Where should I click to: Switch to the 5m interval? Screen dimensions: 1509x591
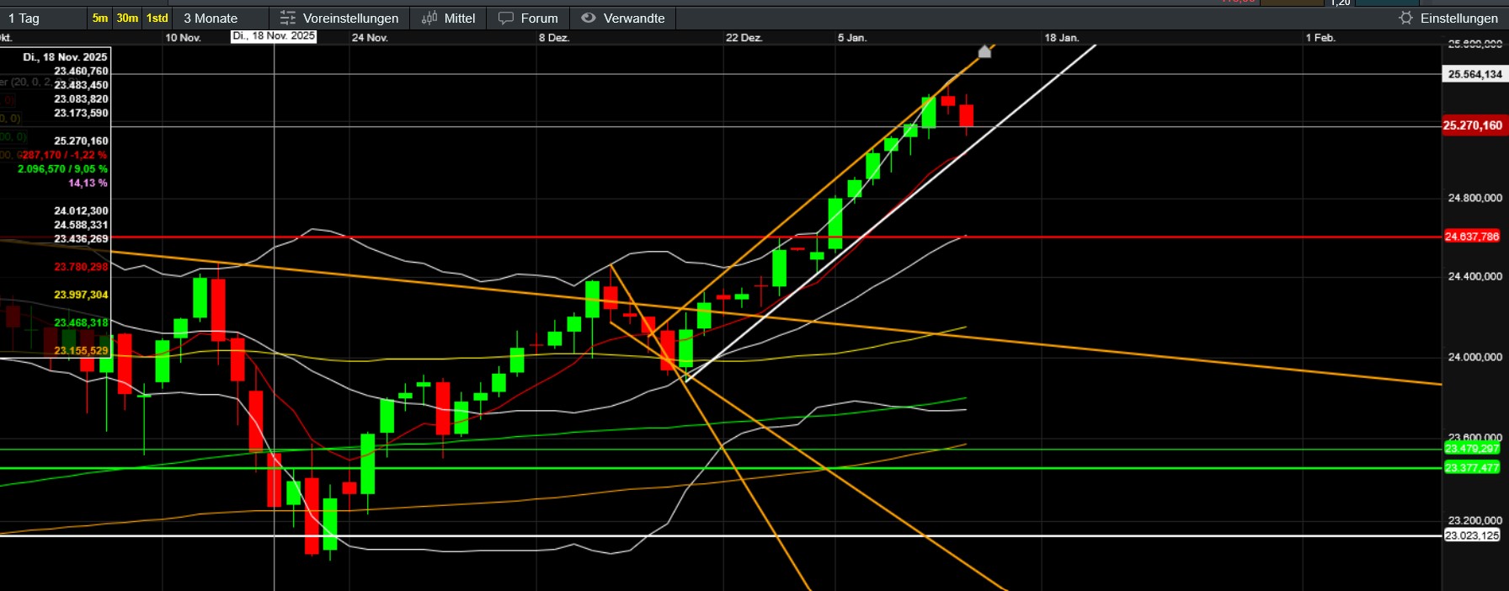point(100,18)
